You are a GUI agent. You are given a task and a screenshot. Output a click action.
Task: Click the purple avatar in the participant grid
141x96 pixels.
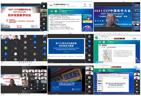click(x=25, y=36)
